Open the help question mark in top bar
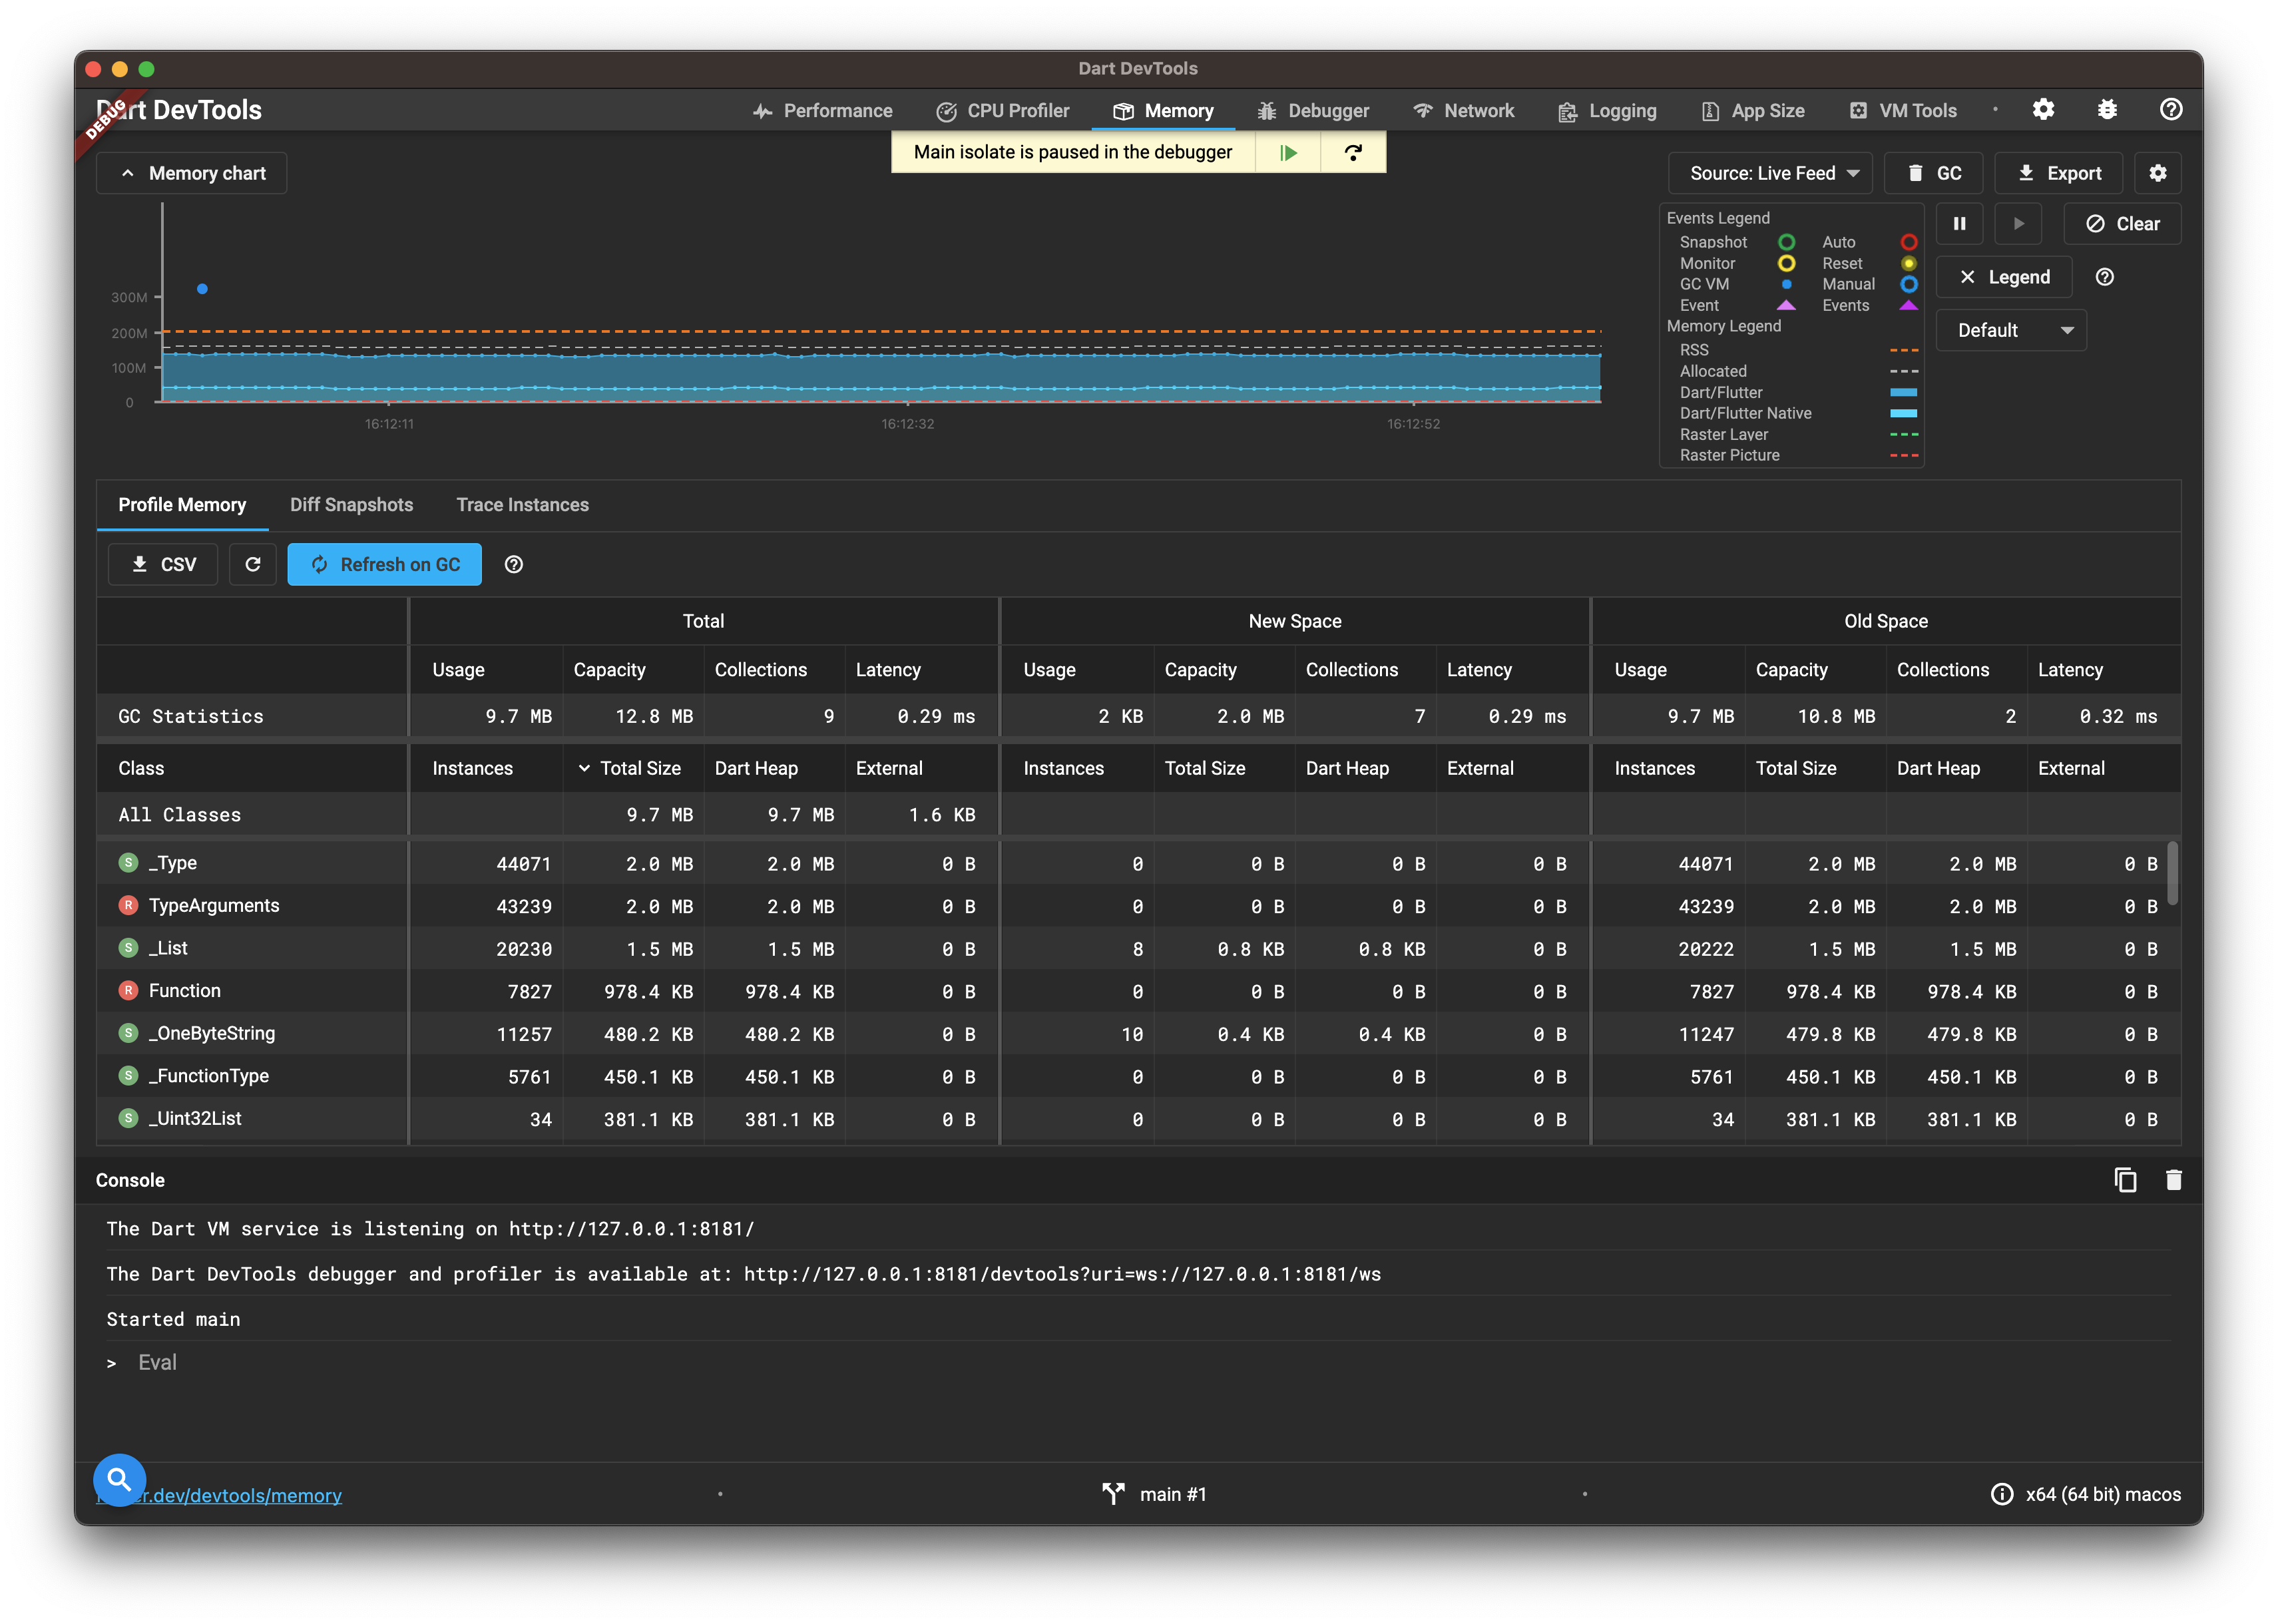This screenshot has height=1624, width=2278. [2171, 110]
